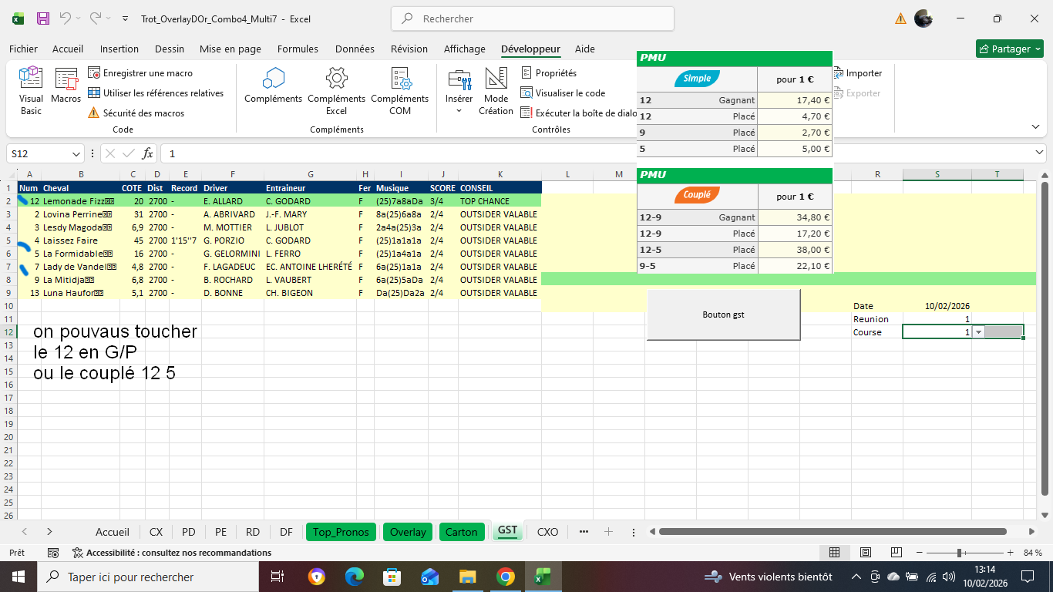
Task: Open Google Chrome from the taskbar
Action: point(505,577)
